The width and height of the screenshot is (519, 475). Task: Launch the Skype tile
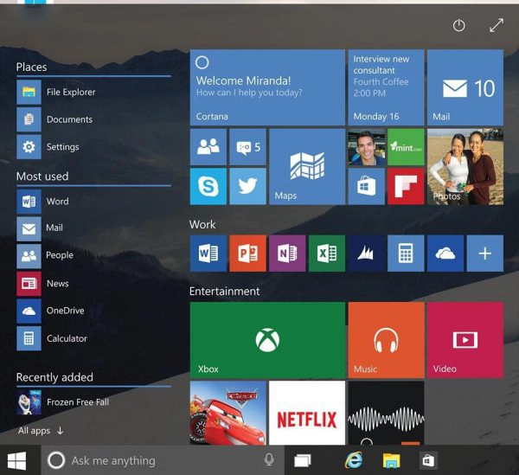[208, 186]
